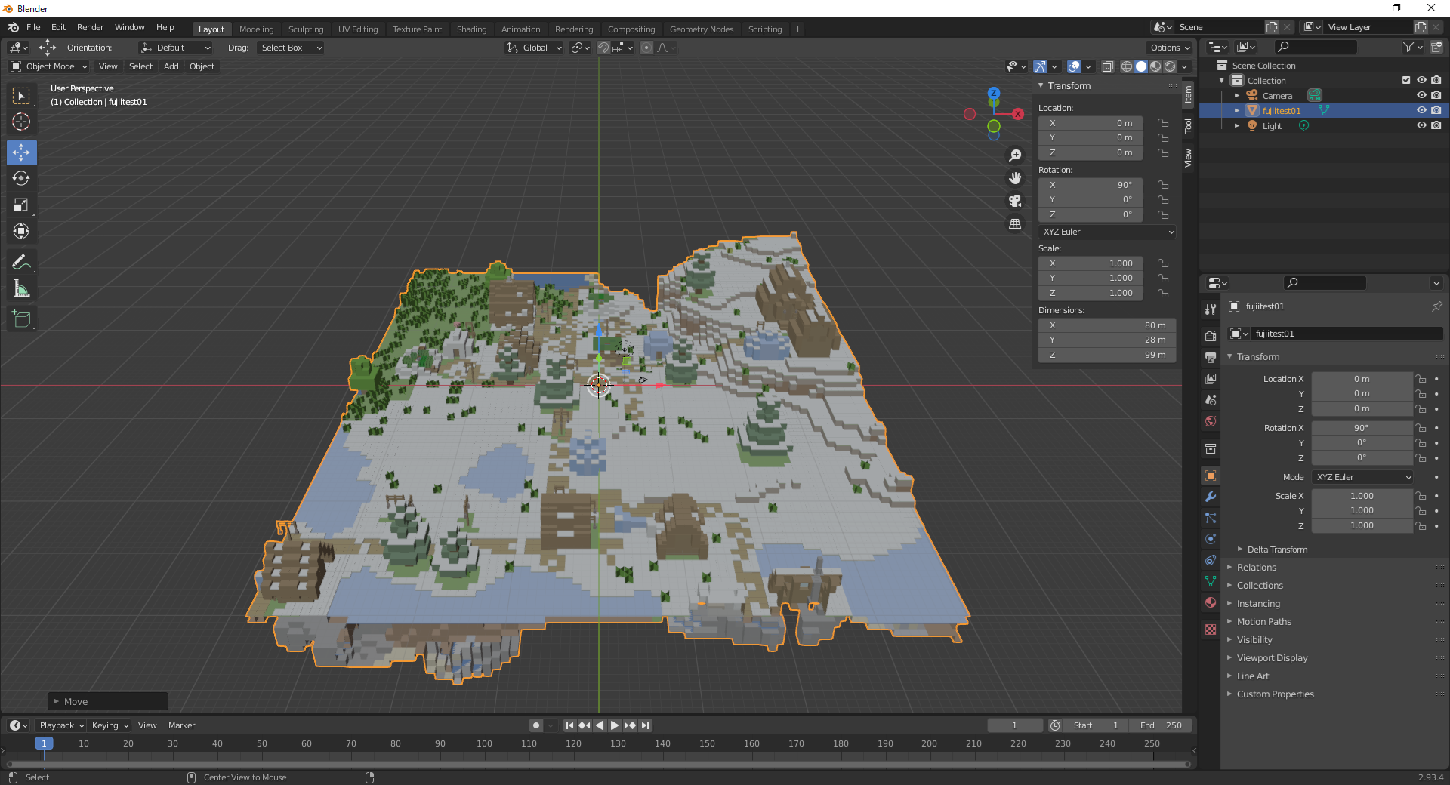Image resolution: width=1450 pixels, height=785 pixels.
Task: Select the Measure tool
Action: point(21,288)
